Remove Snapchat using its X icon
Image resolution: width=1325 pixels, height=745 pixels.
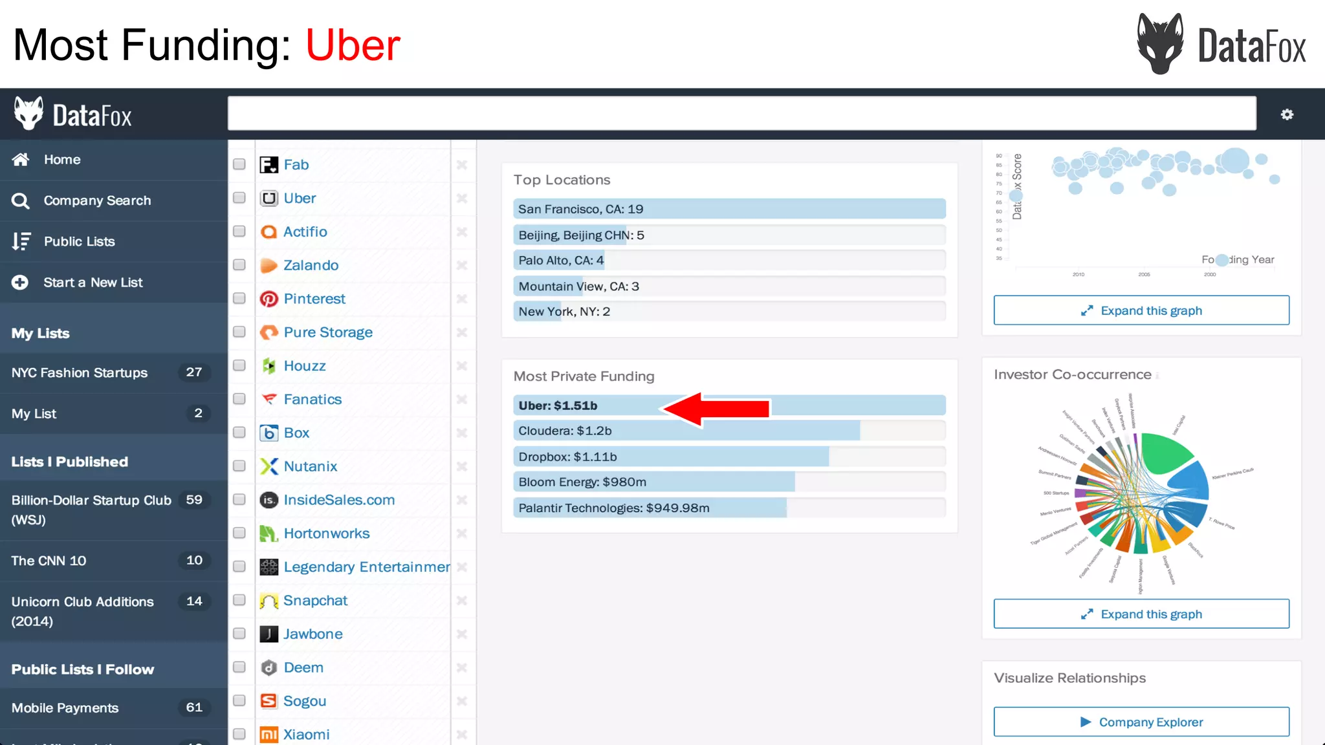point(462,601)
